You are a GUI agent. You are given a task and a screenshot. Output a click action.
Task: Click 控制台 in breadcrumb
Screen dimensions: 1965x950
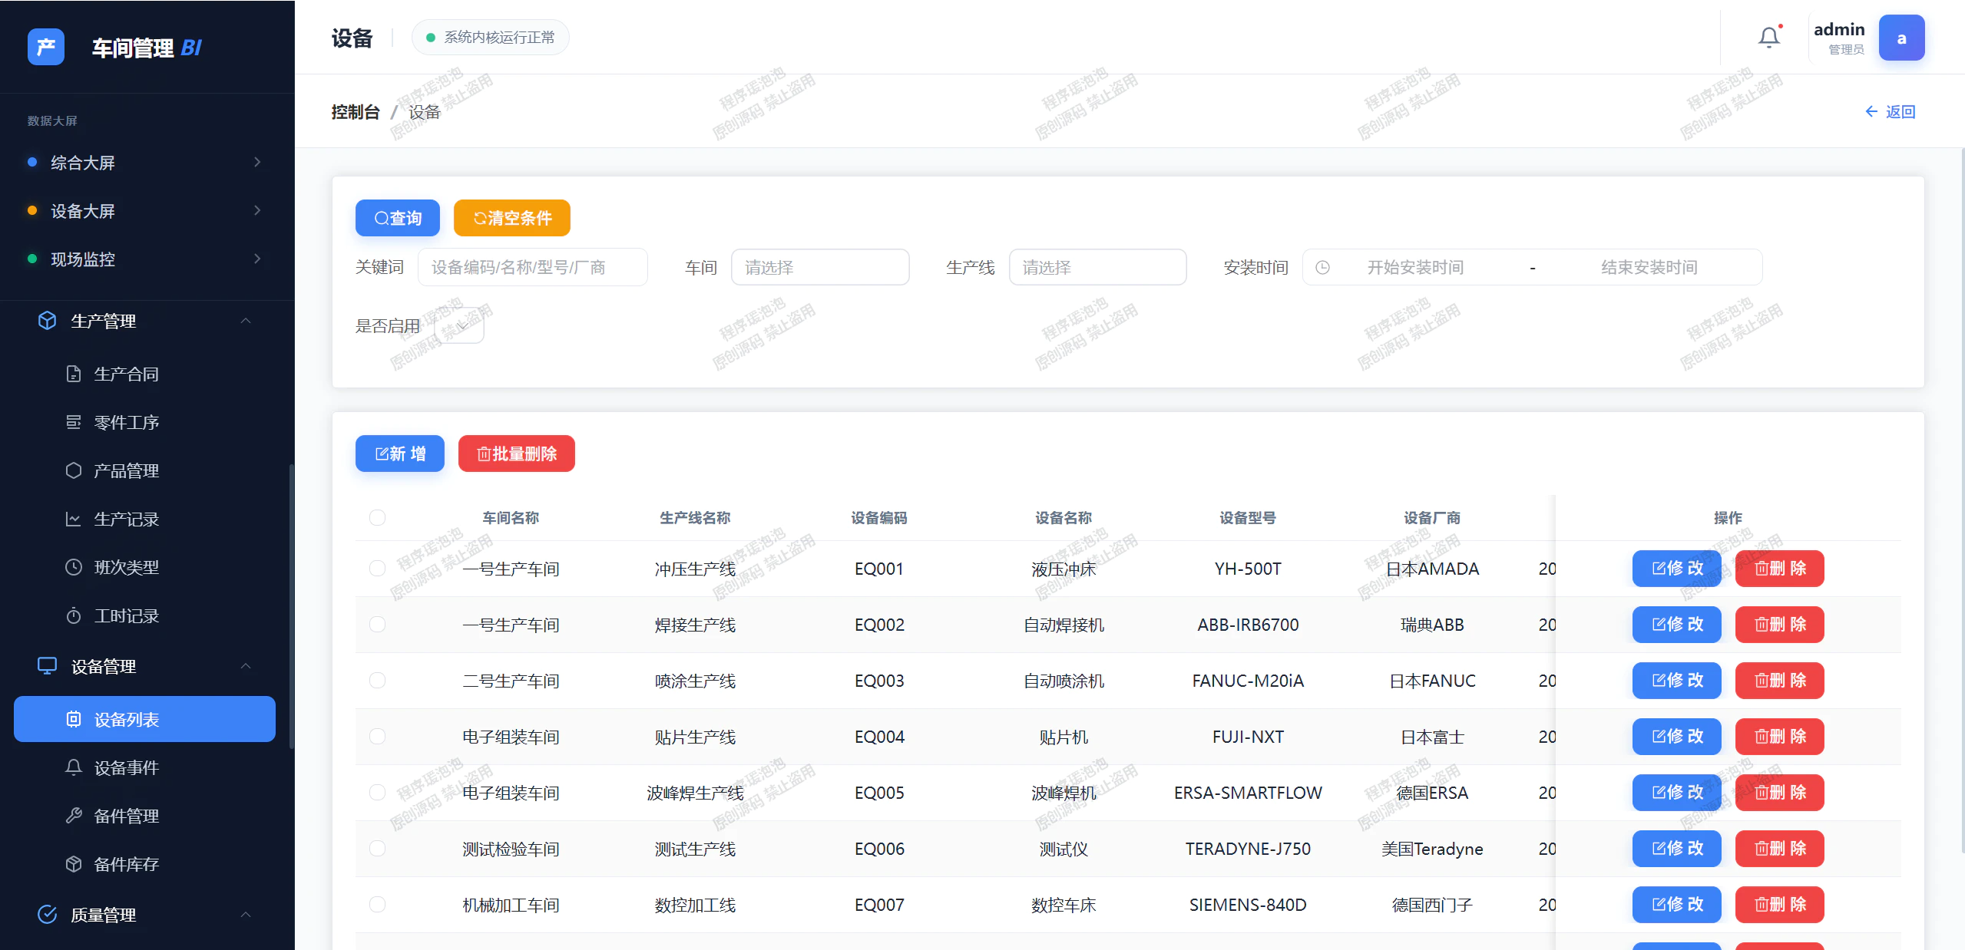(x=356, y=112)
